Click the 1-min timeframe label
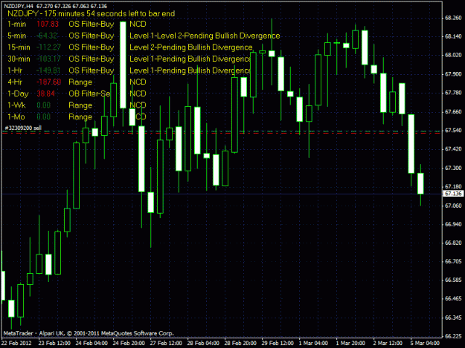The image size is (465, 348). [17, 24]
